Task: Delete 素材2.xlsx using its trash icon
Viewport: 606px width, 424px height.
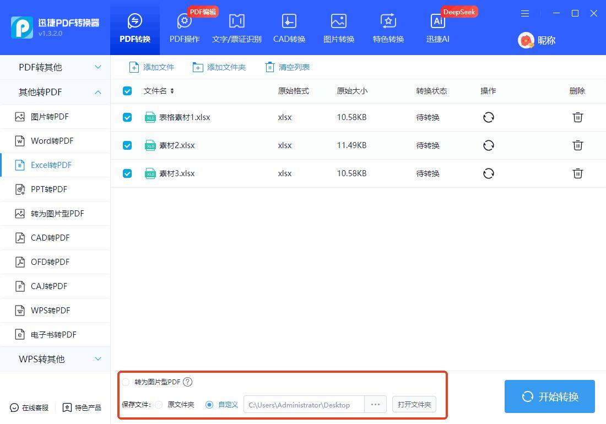Action: 577,145
